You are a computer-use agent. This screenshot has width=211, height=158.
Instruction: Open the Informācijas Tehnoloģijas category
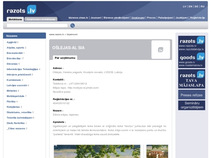[x=22, y=69]
